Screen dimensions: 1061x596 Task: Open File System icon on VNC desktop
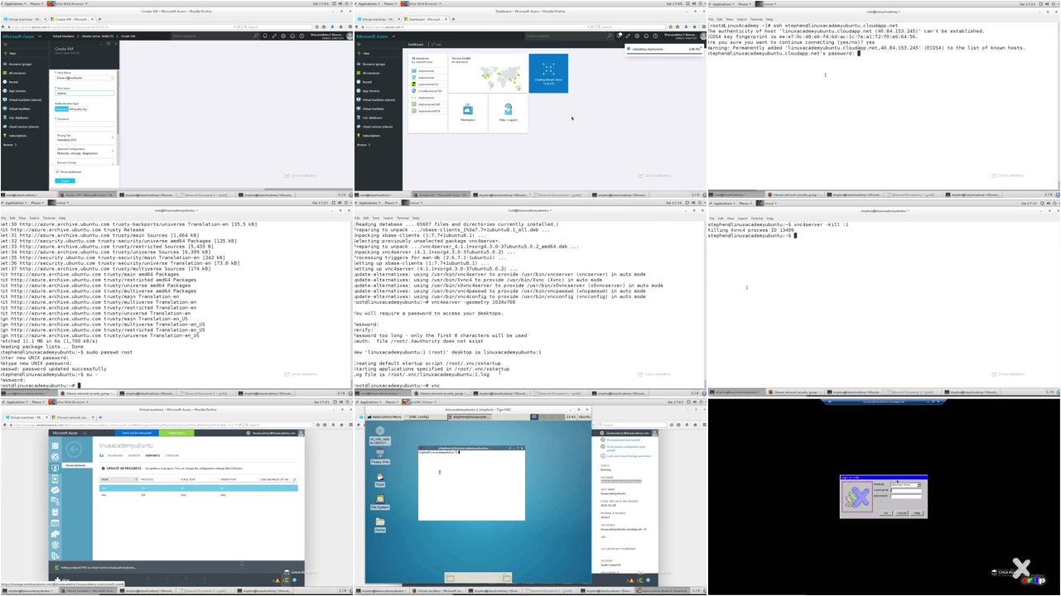[x=379, y=502]
